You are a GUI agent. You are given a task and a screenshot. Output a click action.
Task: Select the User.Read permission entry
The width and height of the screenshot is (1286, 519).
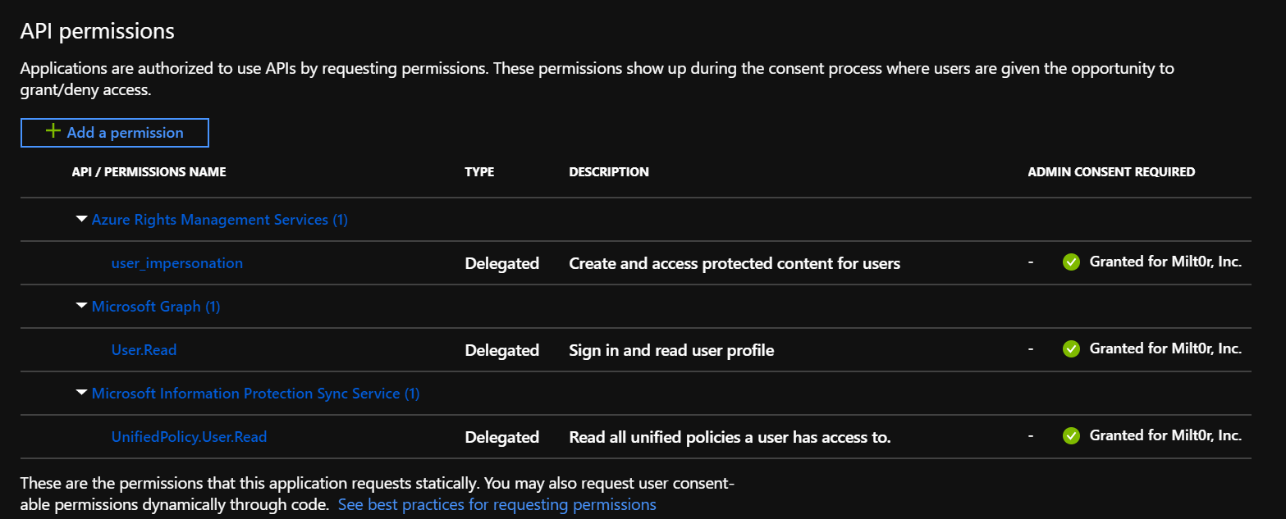tap(144, 349)
